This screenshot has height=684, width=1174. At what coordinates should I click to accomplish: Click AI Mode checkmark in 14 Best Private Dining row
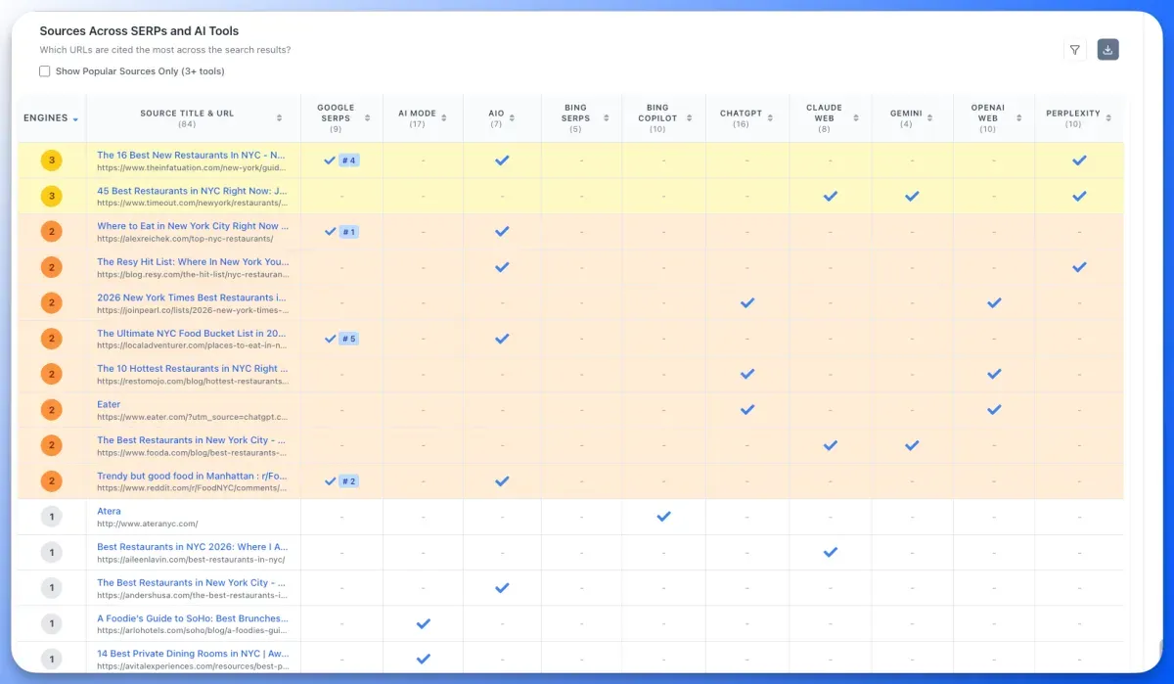click(x=424, y=659)
